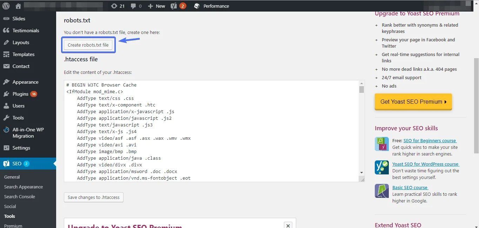The height and width of the screenshot is (228, 479).
Task: Open the SEO for Beginners course link
Action: tap(430, 140)
